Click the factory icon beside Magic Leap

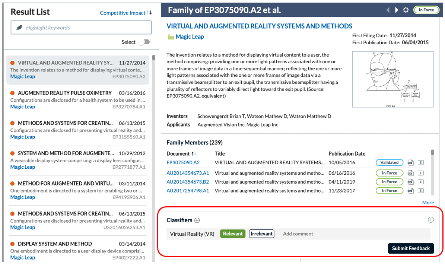pyautogui.click(x=171, y=36)
